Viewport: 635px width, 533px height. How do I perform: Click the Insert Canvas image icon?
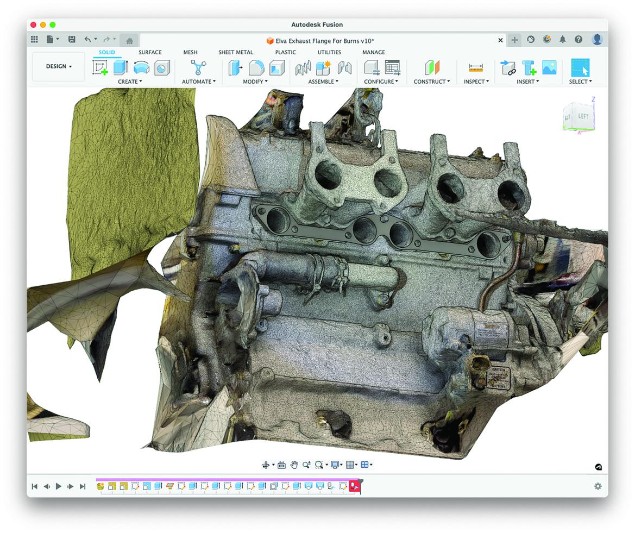click(x=549, y=67)
